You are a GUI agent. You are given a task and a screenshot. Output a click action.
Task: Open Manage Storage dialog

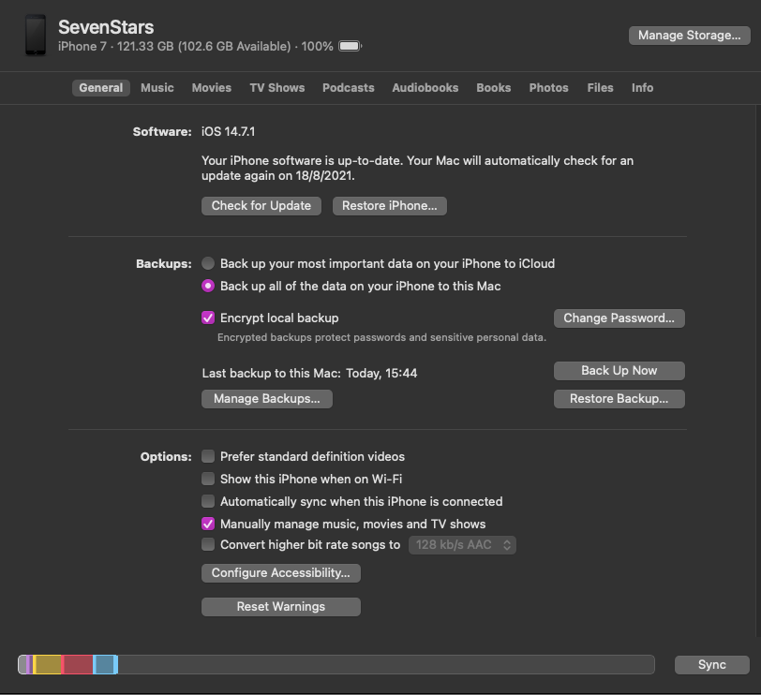pyautogui.click(x=689, y=36)
